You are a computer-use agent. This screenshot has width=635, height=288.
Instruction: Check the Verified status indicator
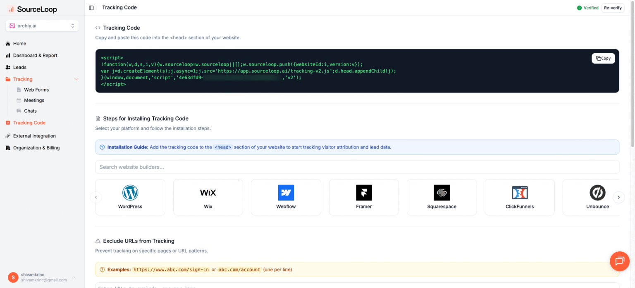588,7
